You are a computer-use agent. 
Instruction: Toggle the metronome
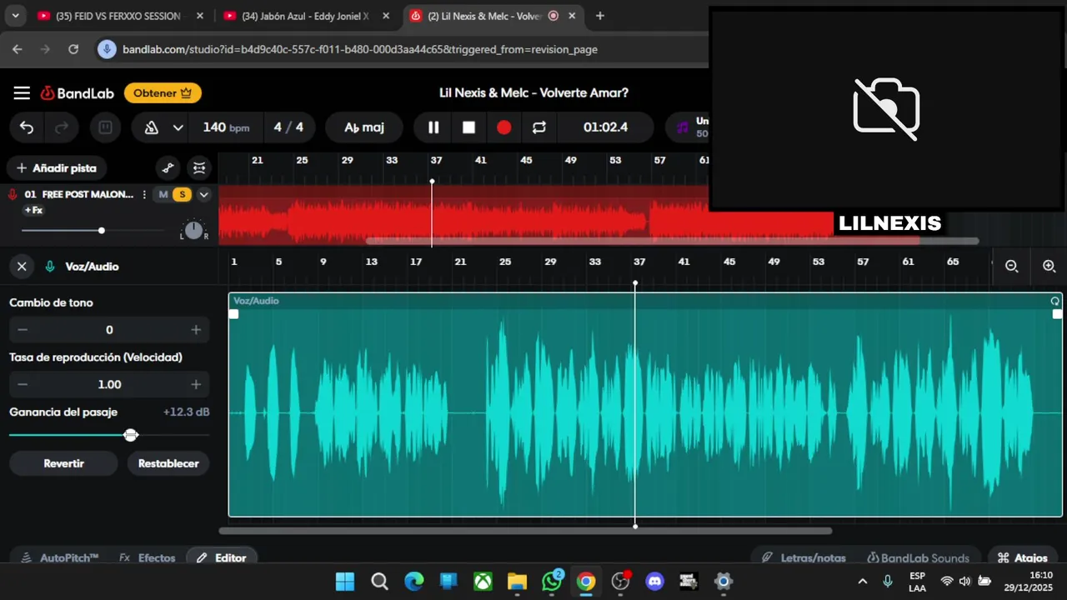152,127
